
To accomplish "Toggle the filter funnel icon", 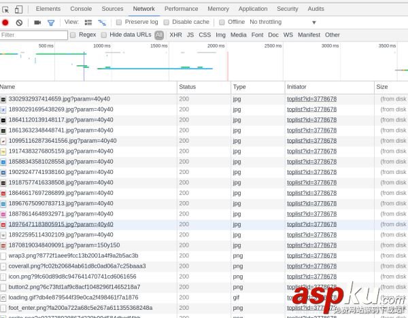I will click(51, 23).
